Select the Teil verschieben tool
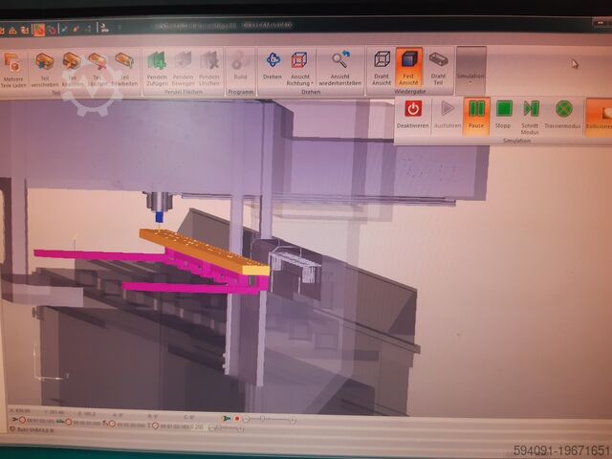Viewport: 612px width, 459px height. pos(44,69)
